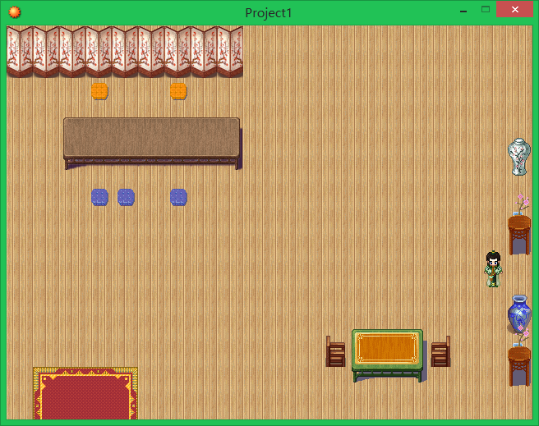Click the long brown wooden table
Viewport: 539px width, 426px height.
click(x=152, y=143)
